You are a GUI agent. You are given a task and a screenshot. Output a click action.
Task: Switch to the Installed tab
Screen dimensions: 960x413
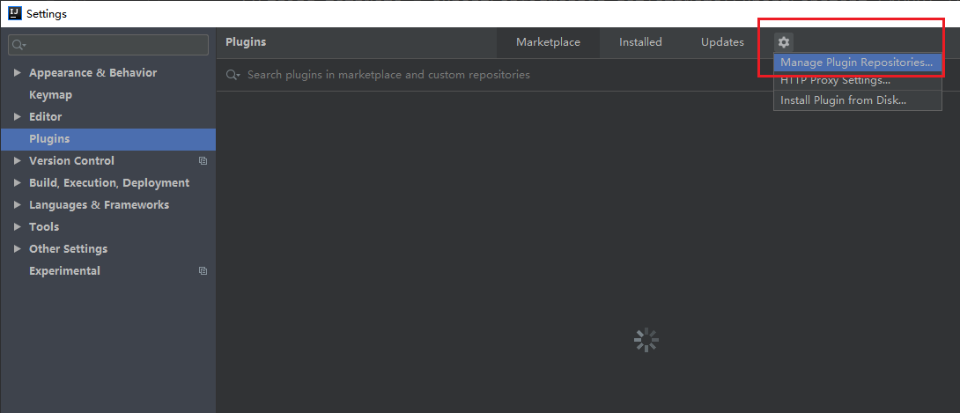[640, 42]
